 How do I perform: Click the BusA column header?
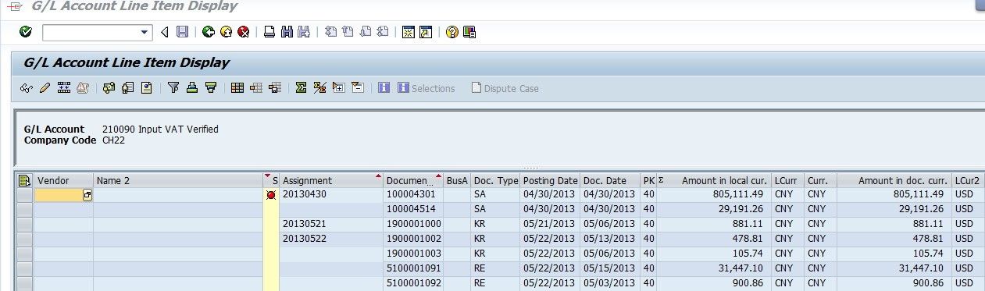457,180
